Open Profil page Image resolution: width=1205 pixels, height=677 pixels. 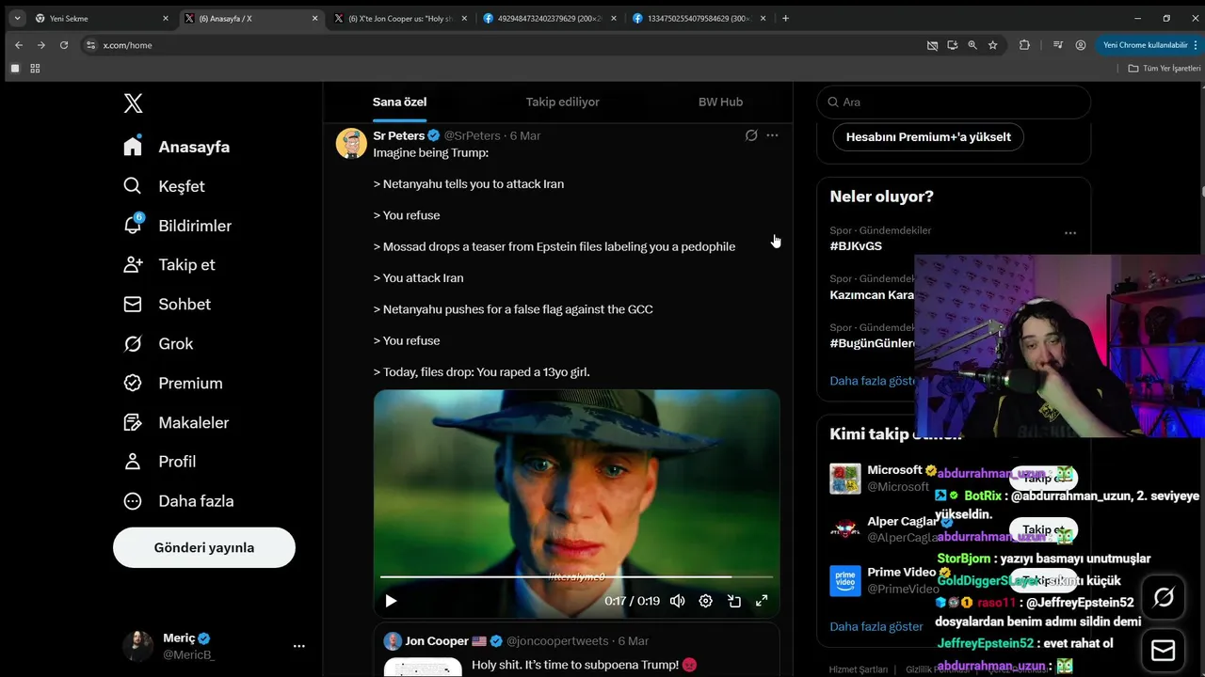click(x=160, y=462)
